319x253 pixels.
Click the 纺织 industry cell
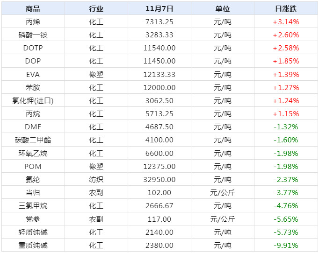pos(96,180)
